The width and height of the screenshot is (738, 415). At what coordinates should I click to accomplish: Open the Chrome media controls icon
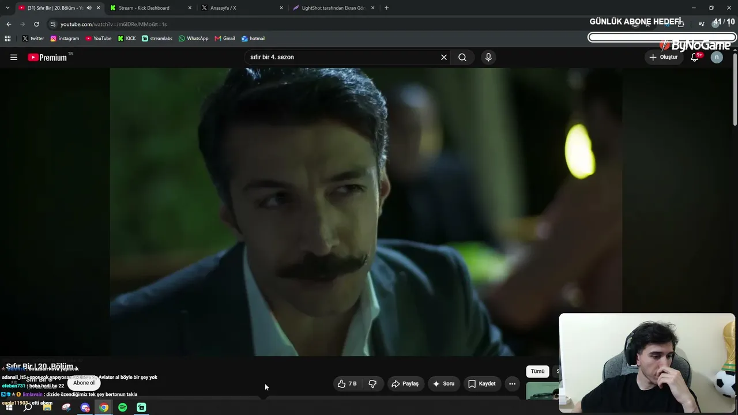[x=701, y=24]
